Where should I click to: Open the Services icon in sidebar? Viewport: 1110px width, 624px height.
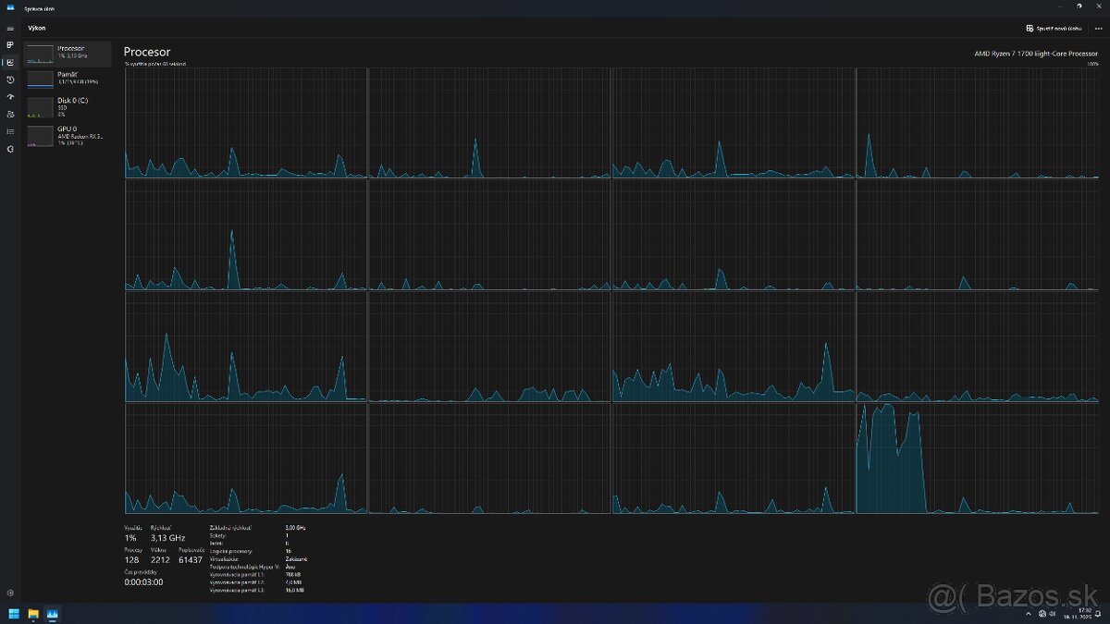tap(10, 148)
